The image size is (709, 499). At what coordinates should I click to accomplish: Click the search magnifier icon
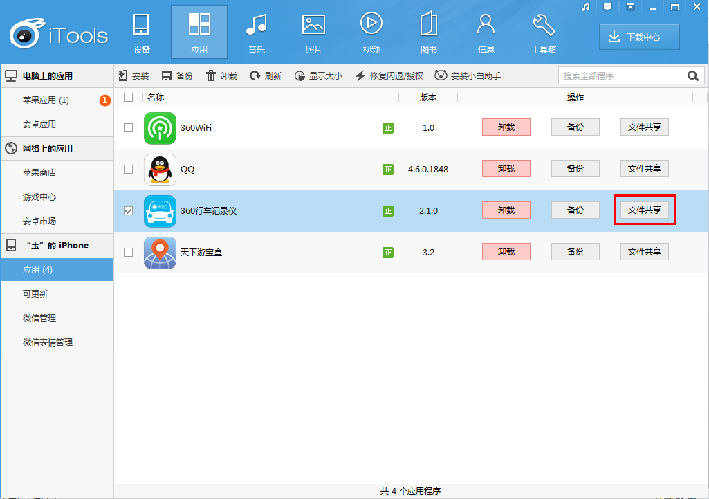[692, 76]
